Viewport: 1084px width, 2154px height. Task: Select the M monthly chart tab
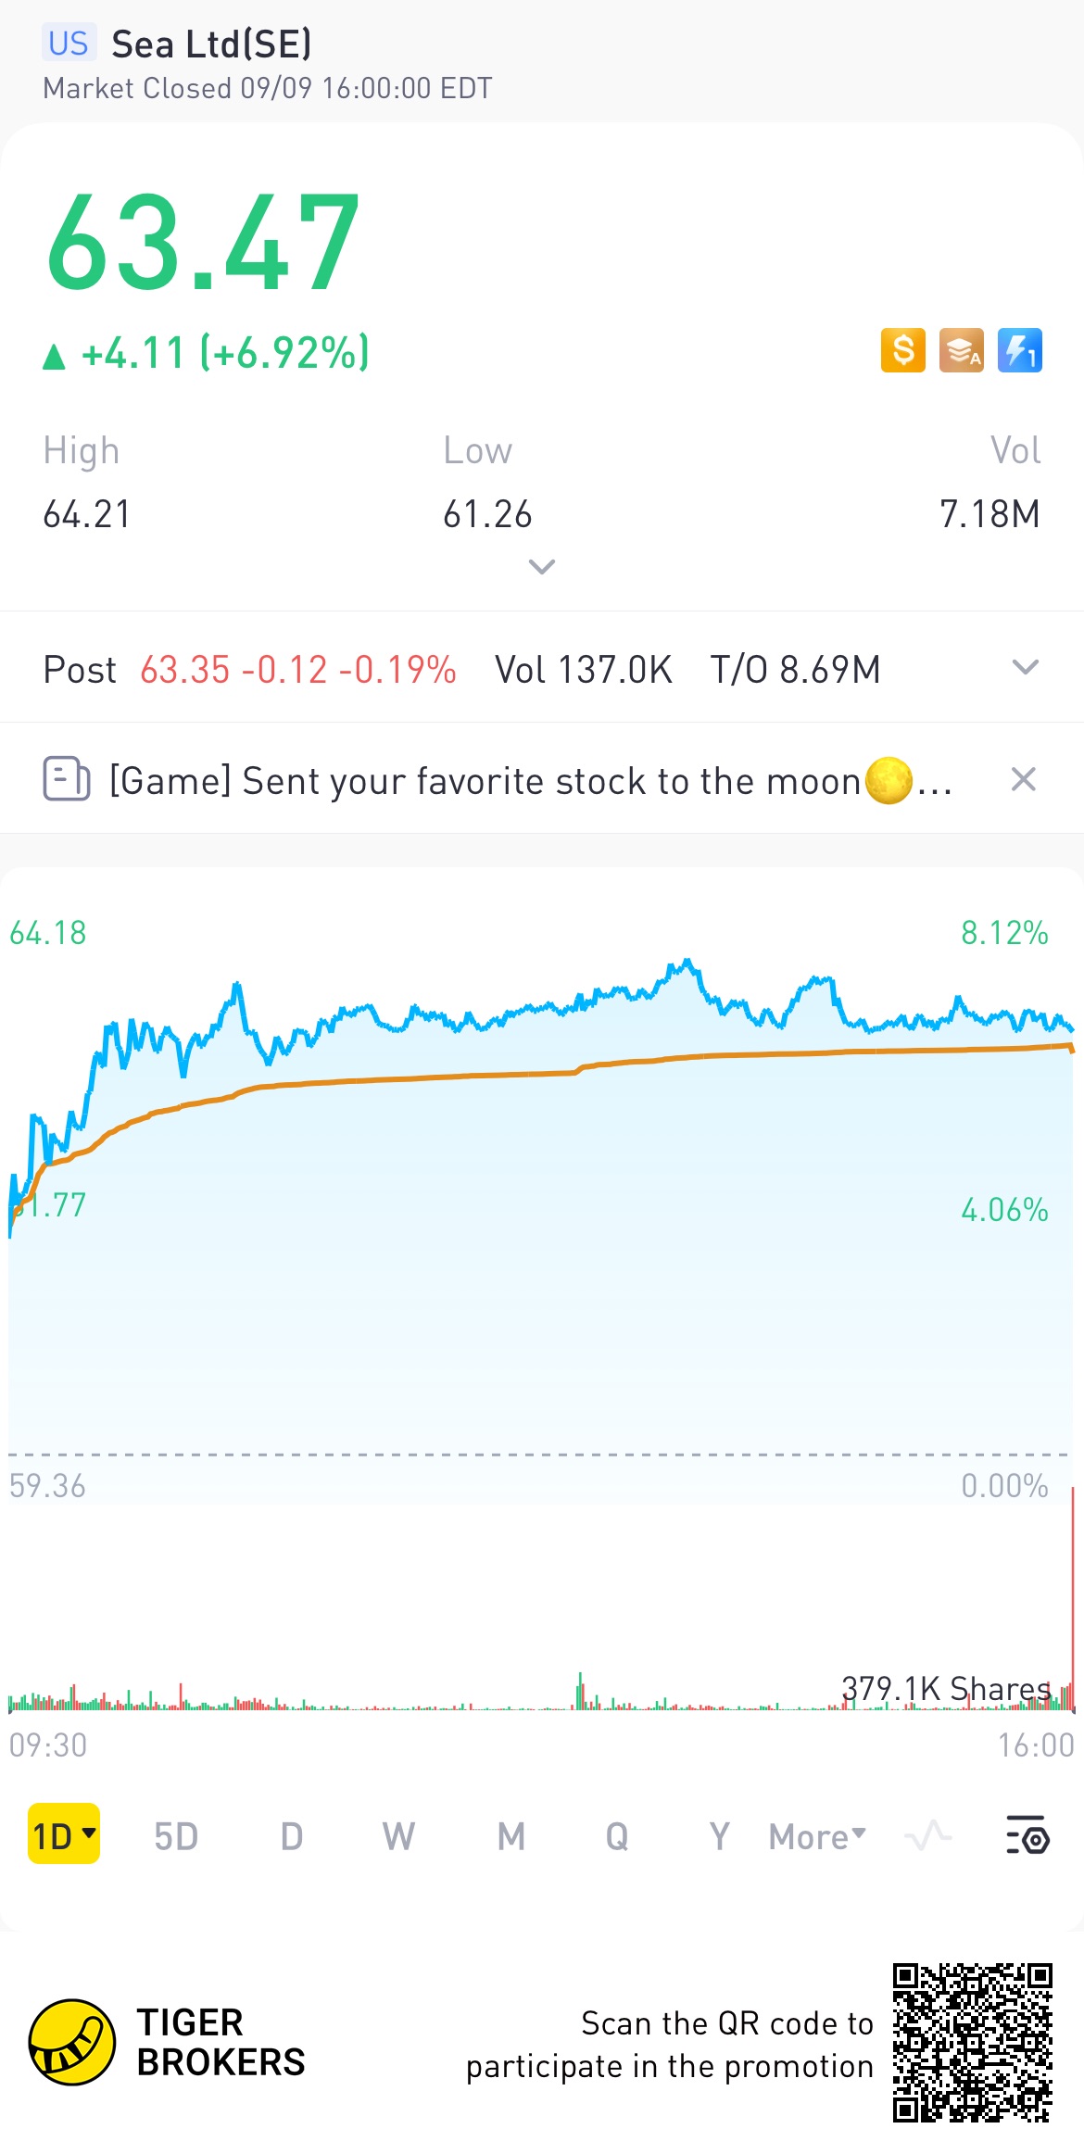510,1836
